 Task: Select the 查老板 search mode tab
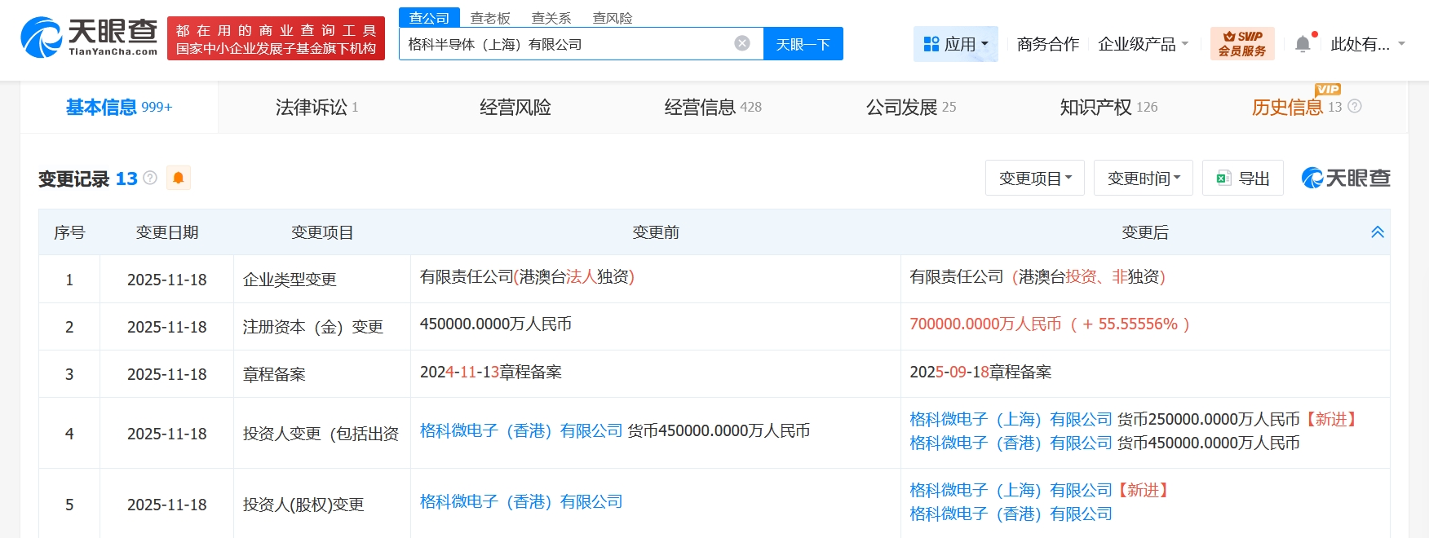tap(490, 18)
